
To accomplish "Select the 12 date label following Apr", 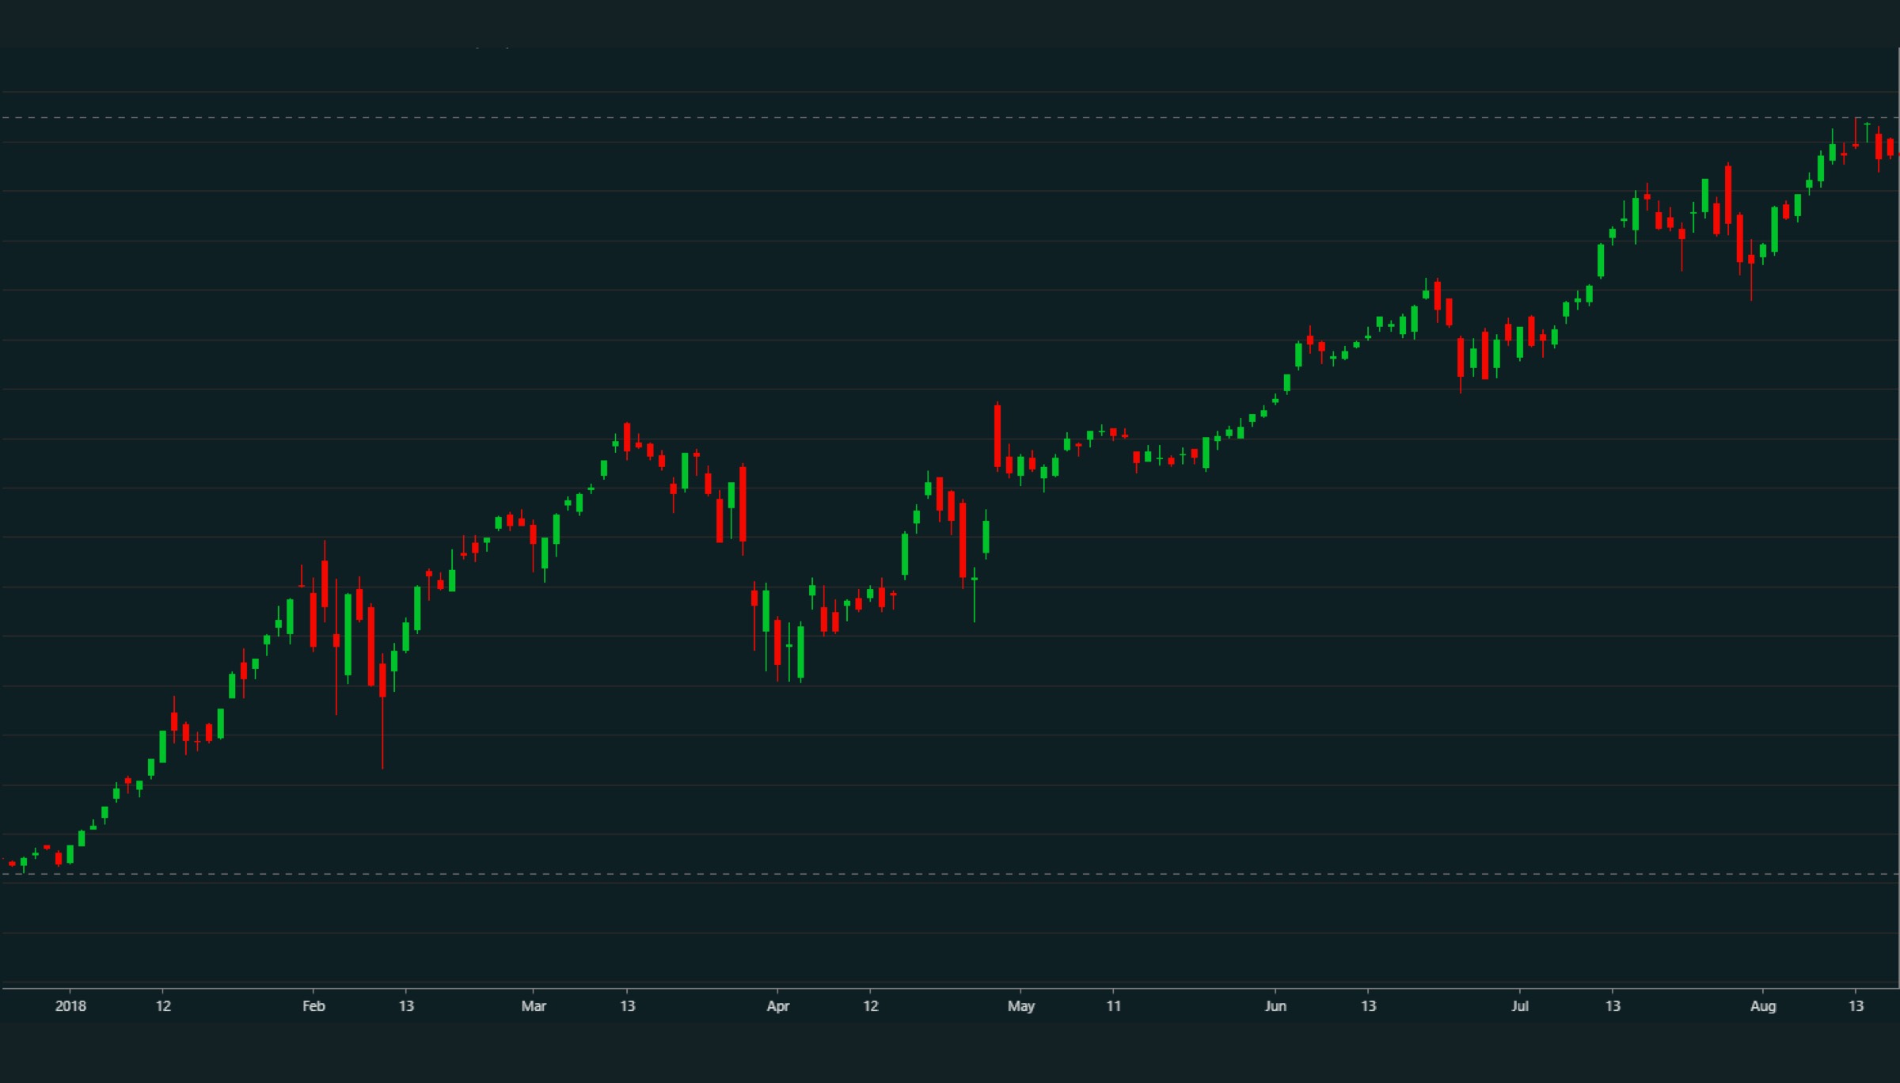I will click(x=871, y=1006).
